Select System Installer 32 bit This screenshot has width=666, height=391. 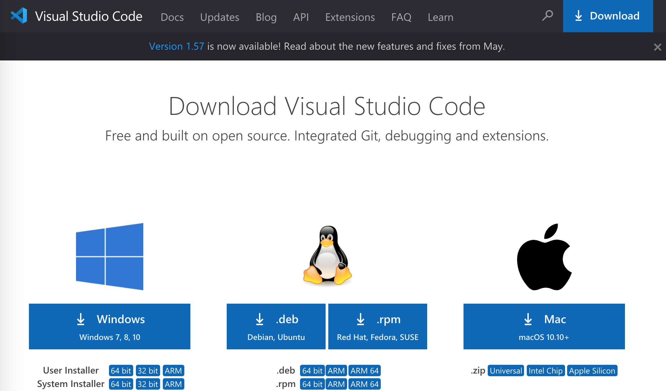[148, 384]
